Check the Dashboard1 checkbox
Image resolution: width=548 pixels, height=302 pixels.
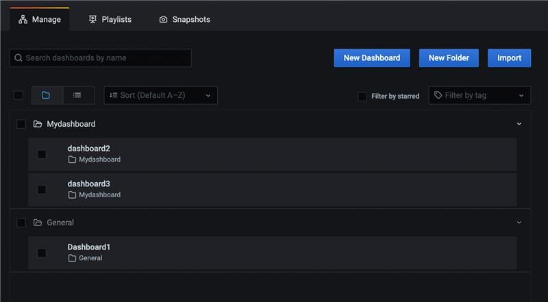click(x=42, y=253)
